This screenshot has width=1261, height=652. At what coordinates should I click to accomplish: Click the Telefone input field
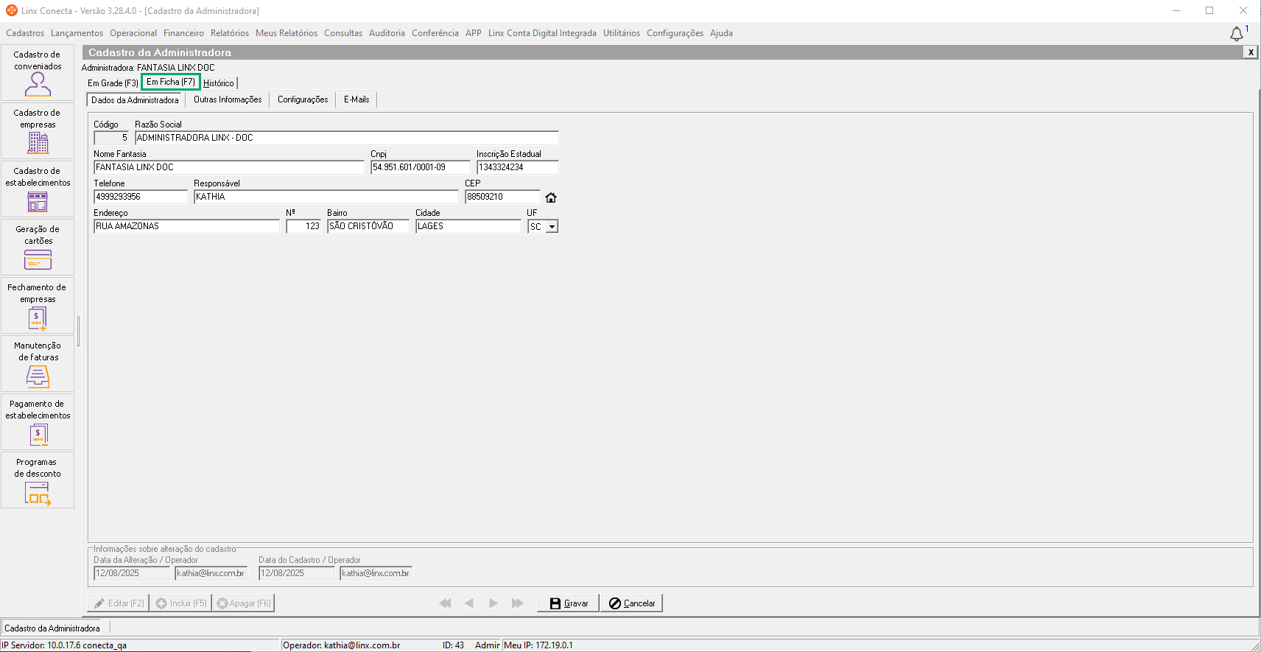click(x=141, y=197)
